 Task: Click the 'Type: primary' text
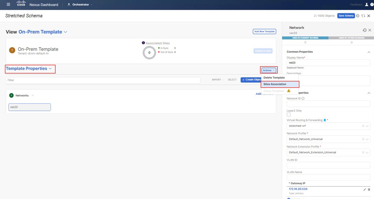click(x=296, y=194)
